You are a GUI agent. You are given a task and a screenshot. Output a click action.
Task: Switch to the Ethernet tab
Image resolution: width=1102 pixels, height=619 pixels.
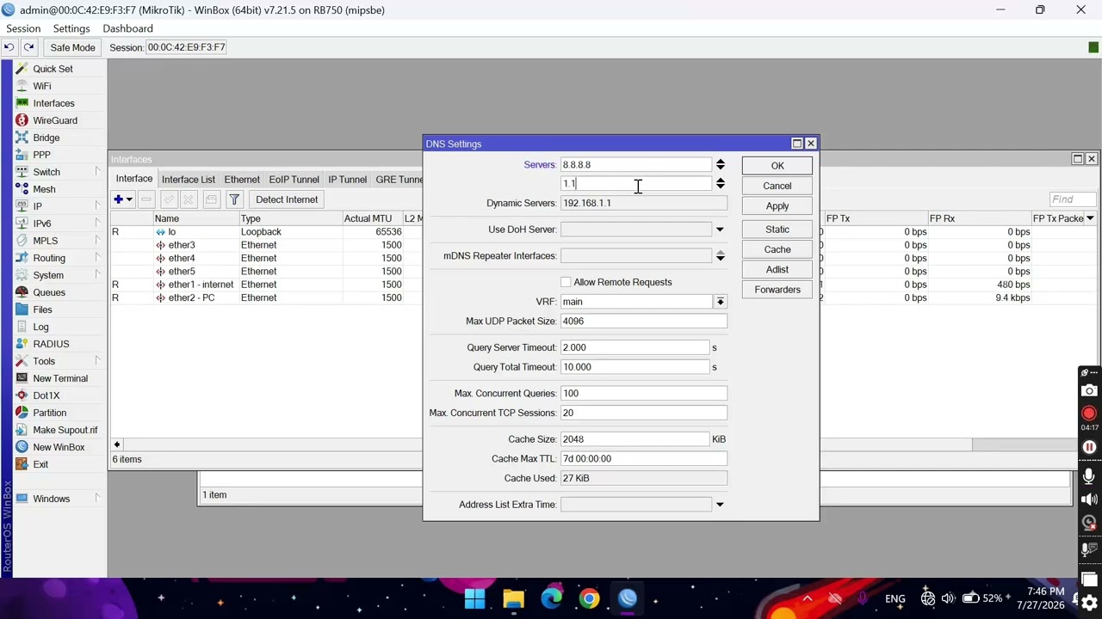pyautogui.click(x=242, y=179)
